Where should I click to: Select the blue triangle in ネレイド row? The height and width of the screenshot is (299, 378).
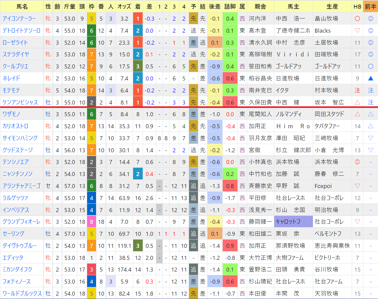(x=371, y=78)
